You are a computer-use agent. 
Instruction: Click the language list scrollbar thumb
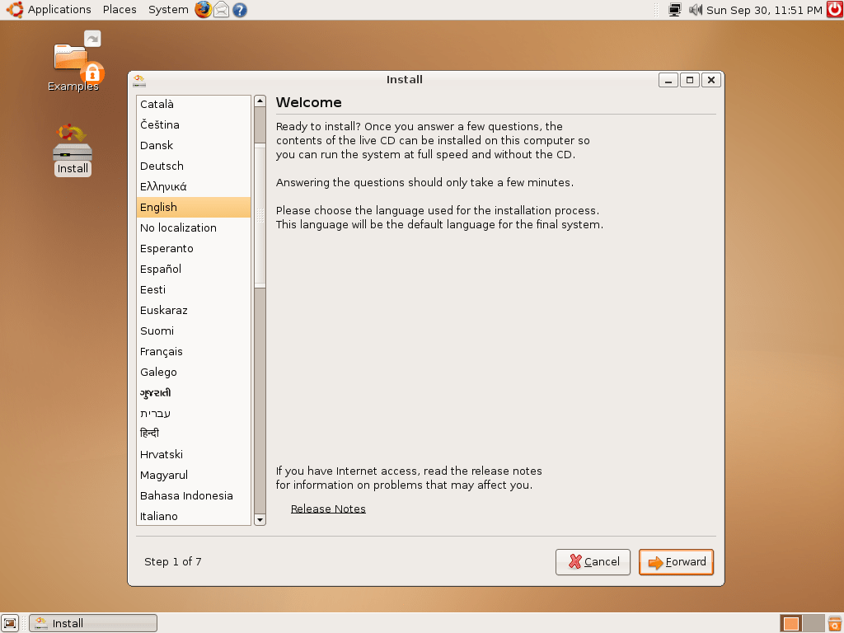[x=260, y=215]
